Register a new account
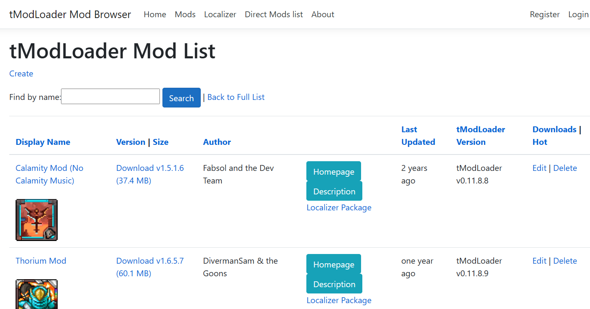The height and width of the screenshot is (309, 590). pos(545,14)
